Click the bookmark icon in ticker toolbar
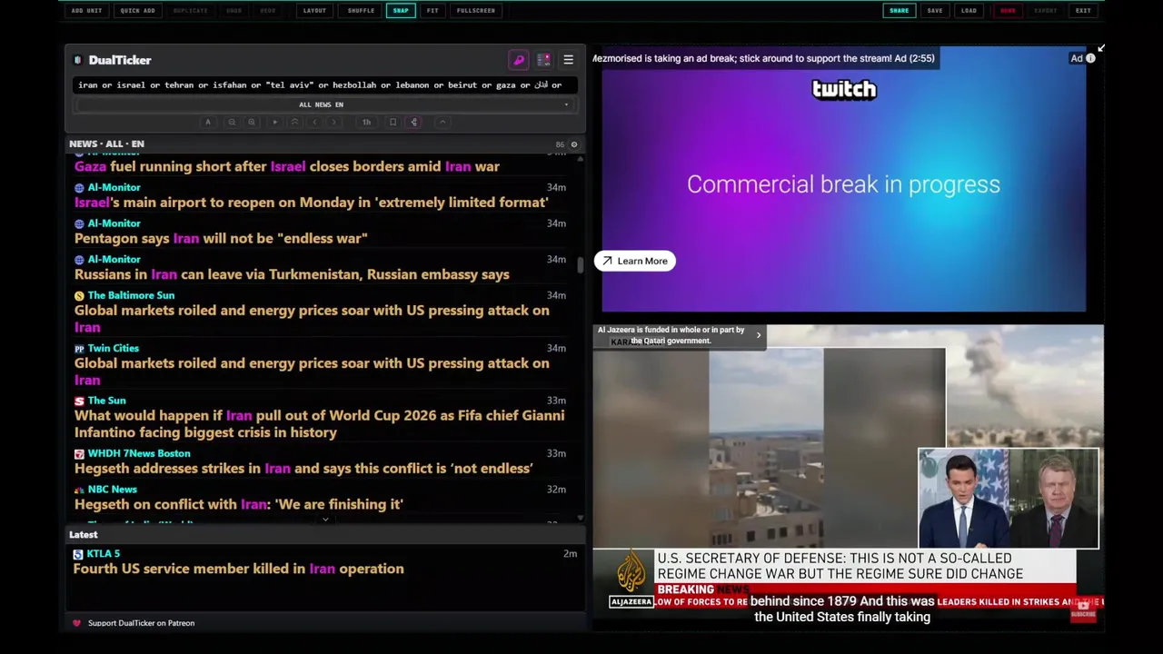Viewport: 1163px width, 654px height. click(x=393, y=122)
